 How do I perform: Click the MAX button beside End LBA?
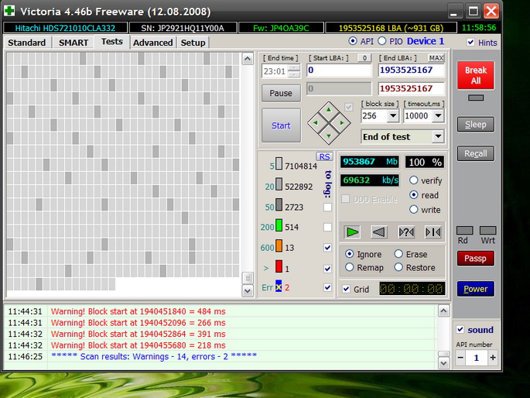coord(436,58)
